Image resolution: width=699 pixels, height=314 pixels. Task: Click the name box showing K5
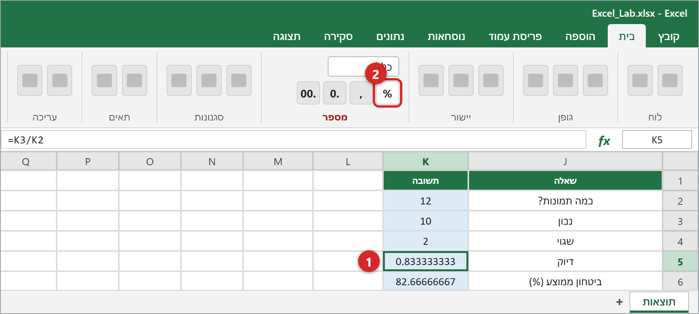[x=657, y=140]
